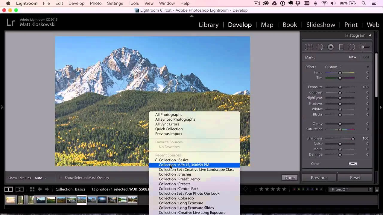
Task: Click the Done button
Action: coord(289,178)
